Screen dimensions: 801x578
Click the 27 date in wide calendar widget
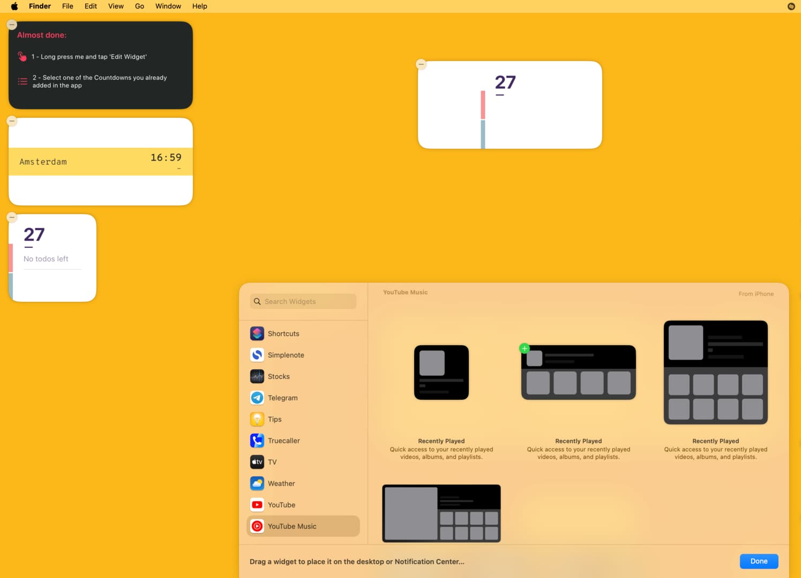pos(505,82)
